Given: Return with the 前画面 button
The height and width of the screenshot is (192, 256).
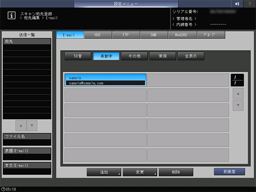Looking at the screenshot, I should (x=229, y=172).
